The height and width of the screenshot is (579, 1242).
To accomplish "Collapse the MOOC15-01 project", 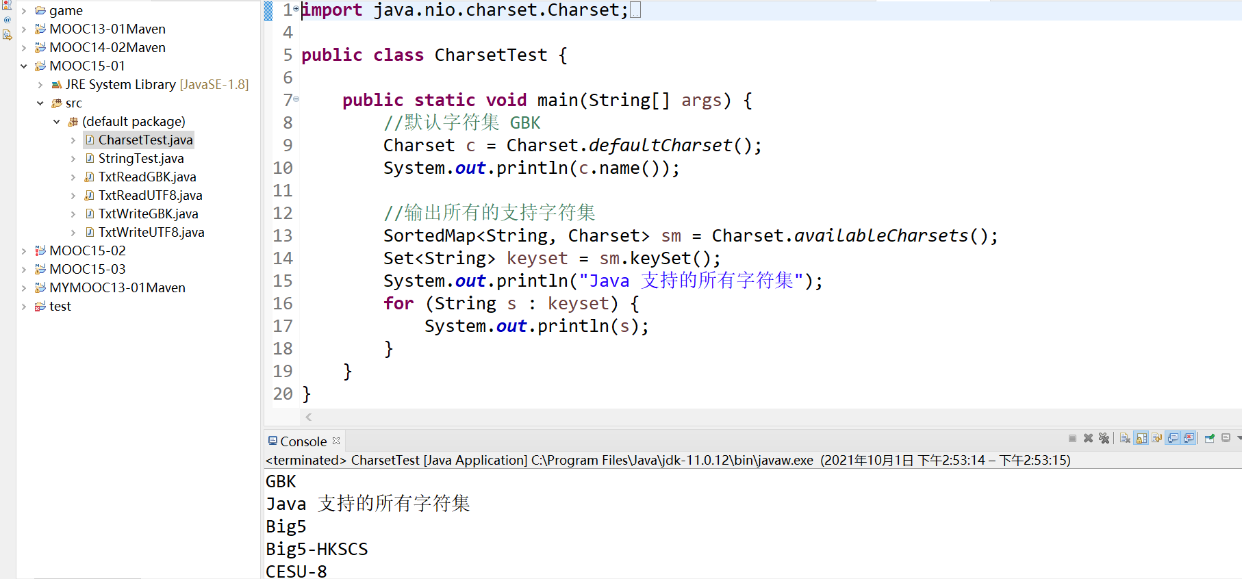I will coord(24,66).
